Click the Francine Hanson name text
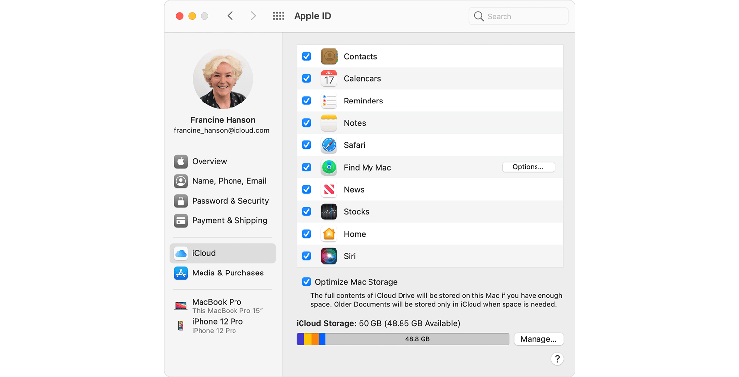This screenshot has width=739, height=377. tap(223, 120)
